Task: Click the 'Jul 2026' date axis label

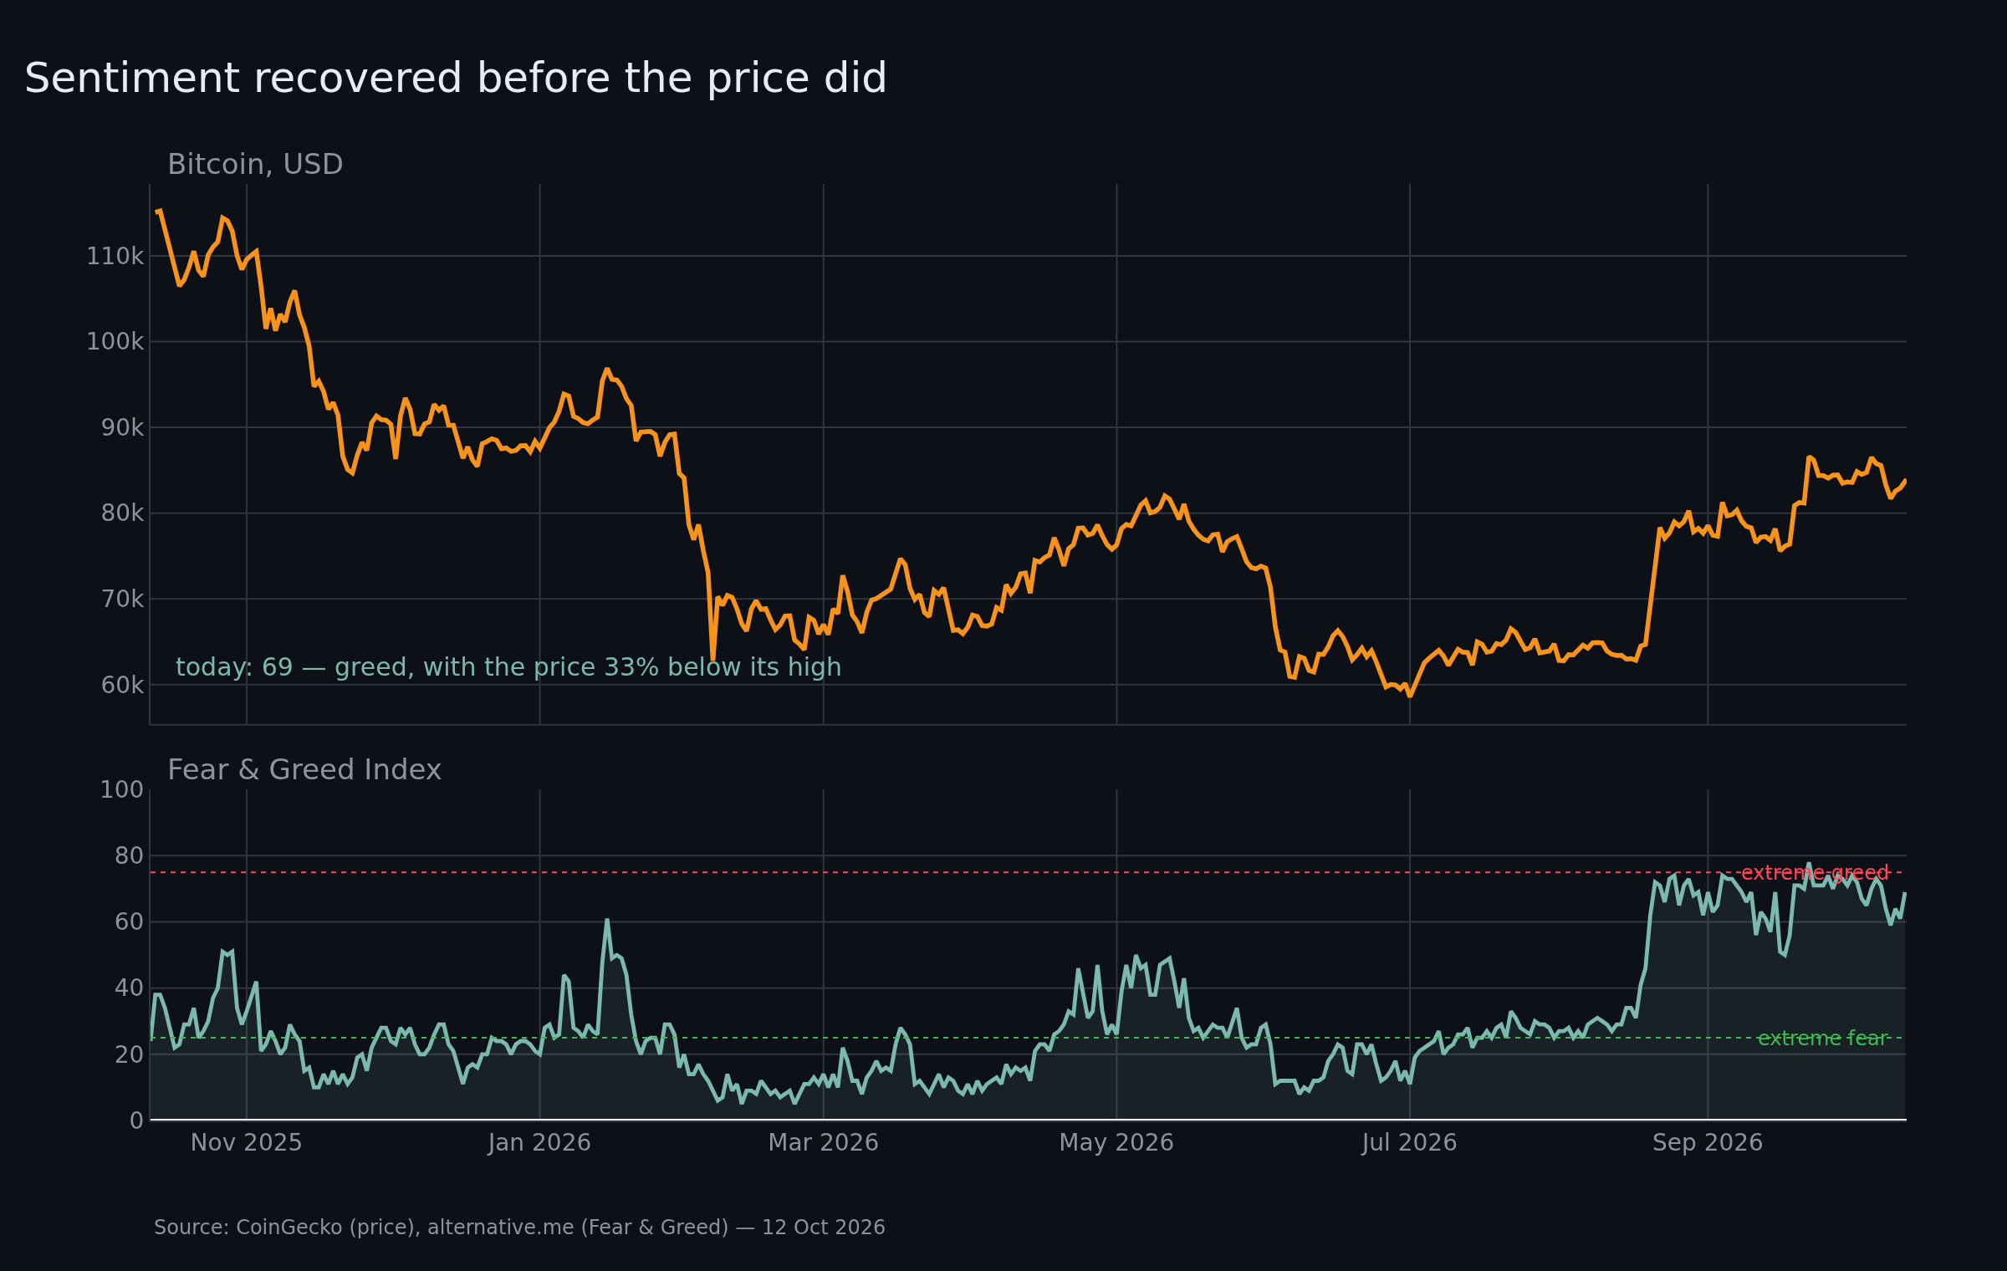Action: (x=1410, y=1143)
